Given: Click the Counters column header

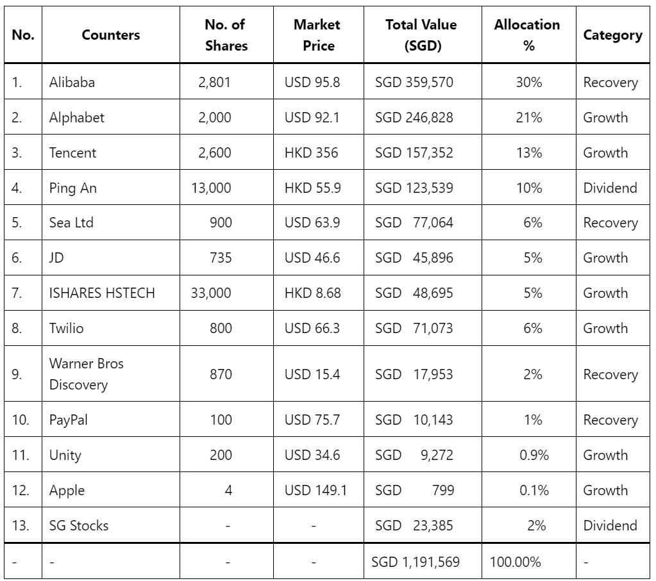Looking at the screenshot, I should tap(111, 35).
